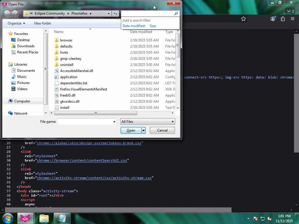The width and height of the screenshot is (299, 224).
Task: Open the contentSearchUI.css link
Action: point(82,160)
